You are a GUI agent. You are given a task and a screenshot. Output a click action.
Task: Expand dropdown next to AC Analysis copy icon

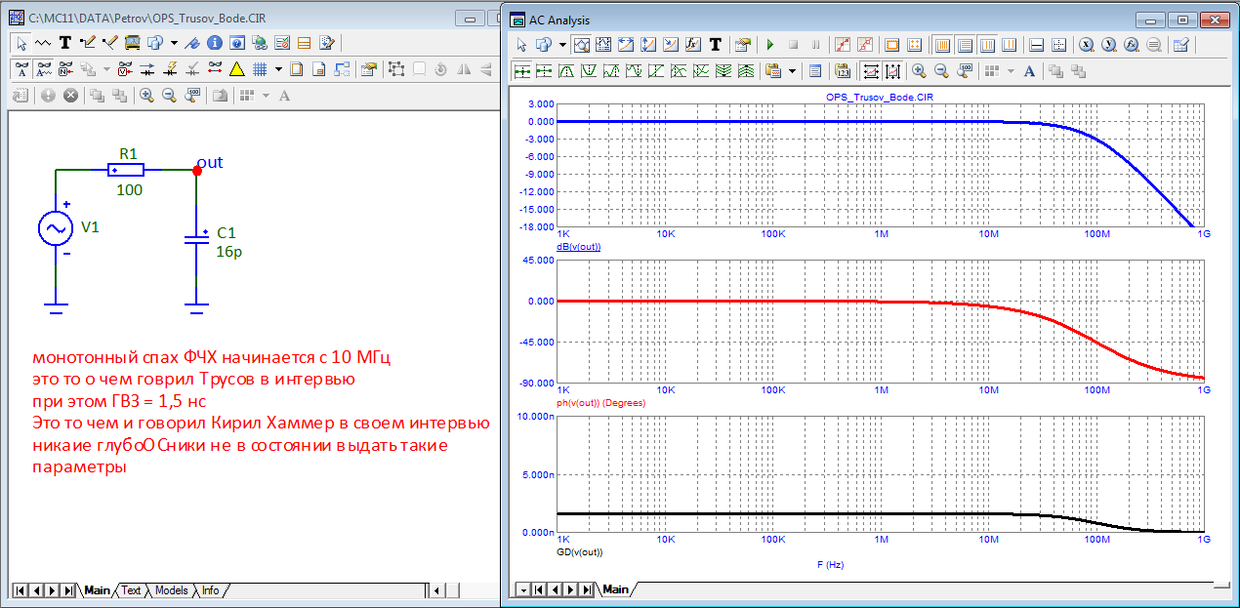point(562,45)
